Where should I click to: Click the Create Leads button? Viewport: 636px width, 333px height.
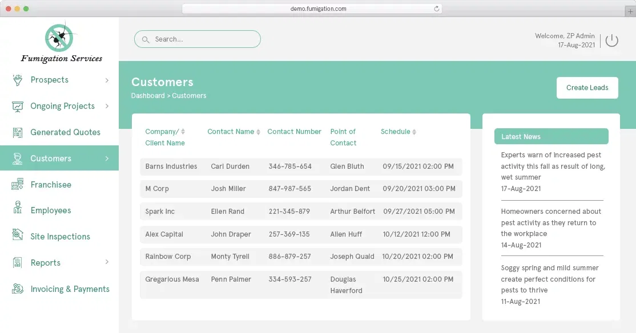587,87
